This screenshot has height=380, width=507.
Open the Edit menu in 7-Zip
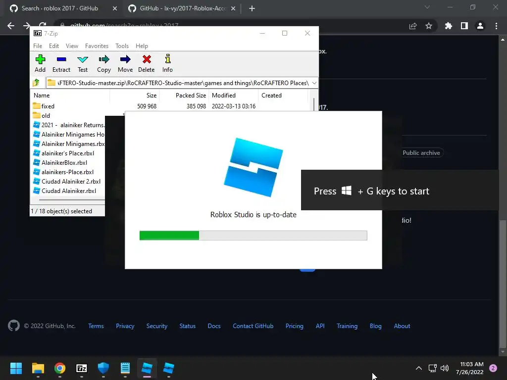click(x=53, y=46)
